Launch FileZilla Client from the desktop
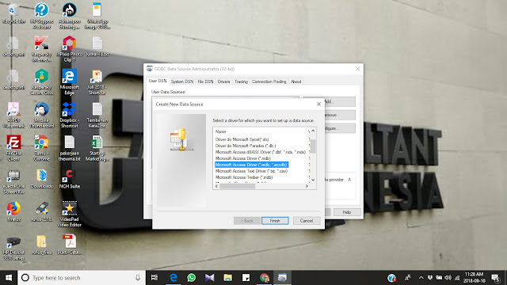 click(13, 148)
